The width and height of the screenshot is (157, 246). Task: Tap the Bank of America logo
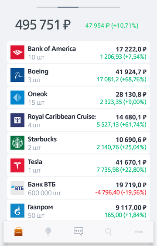pos(17,52)
